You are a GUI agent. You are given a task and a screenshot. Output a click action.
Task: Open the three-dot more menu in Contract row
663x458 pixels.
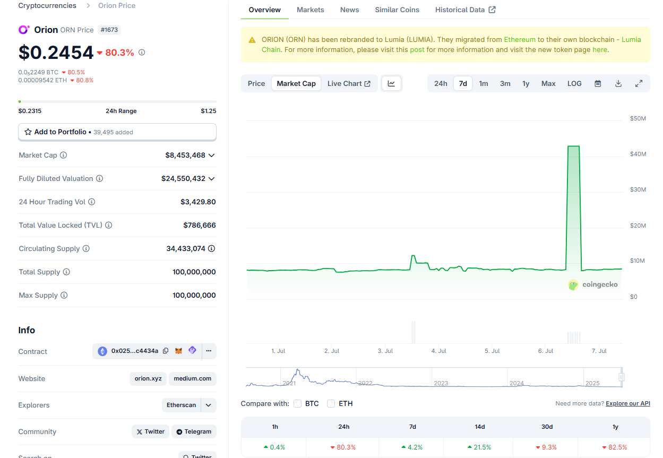click(209, 351)
